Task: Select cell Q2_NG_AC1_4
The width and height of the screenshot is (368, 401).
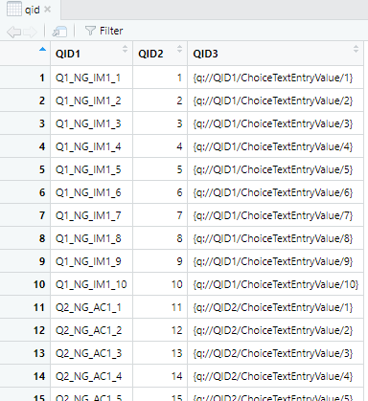Action: point(91,376)
